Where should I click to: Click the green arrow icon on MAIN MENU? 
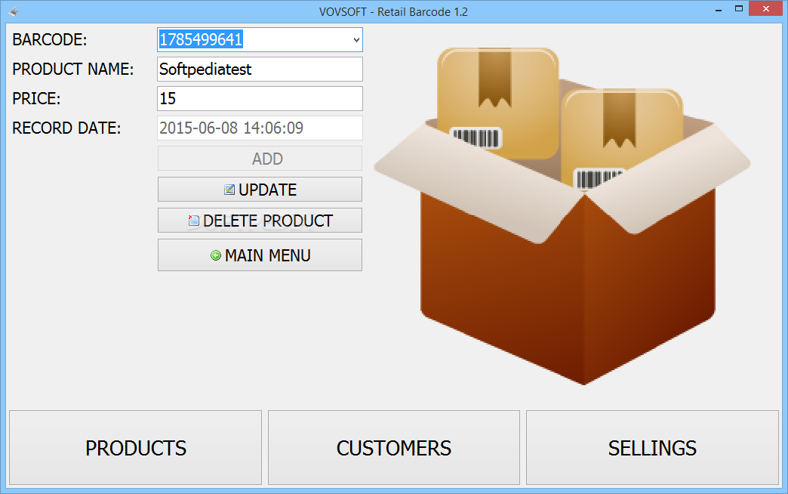[x=216, y=255]
